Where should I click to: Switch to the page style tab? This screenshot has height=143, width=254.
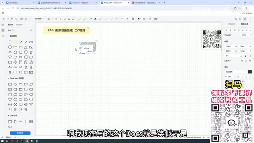click(232, 24)
